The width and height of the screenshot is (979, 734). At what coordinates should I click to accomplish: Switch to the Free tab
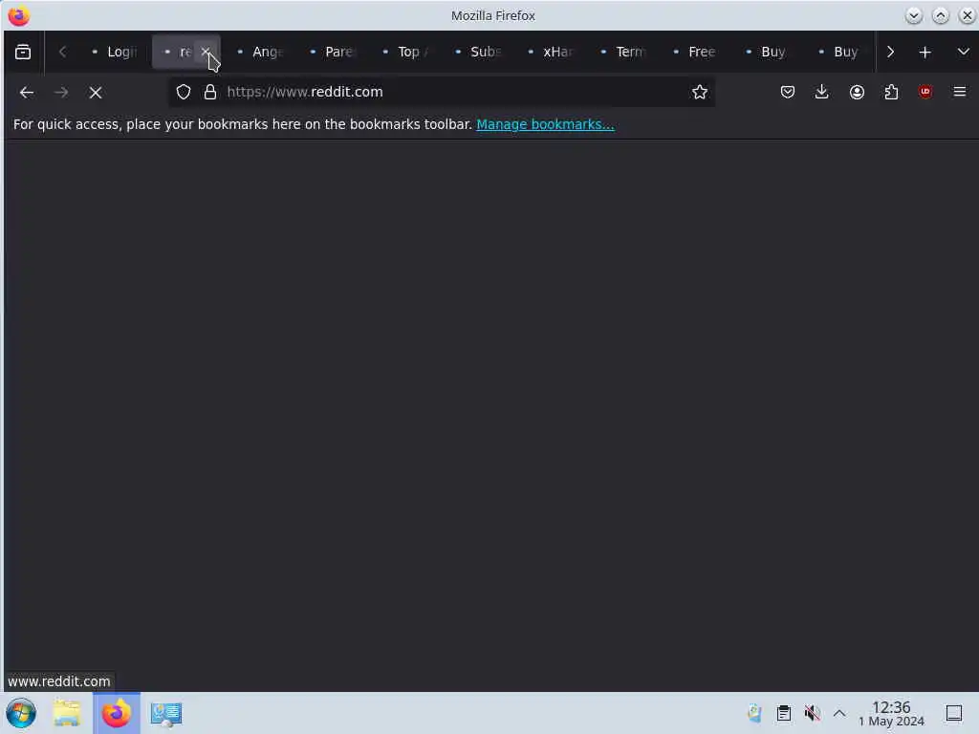[695, 52]
